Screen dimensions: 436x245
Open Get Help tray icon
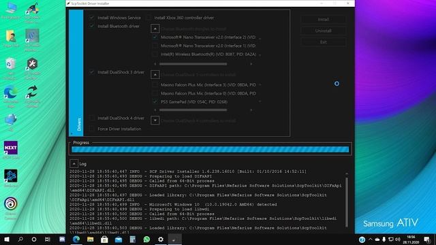tap(362, 240)
